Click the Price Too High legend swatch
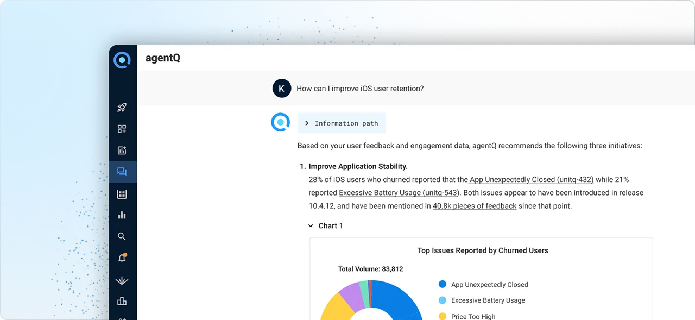Screen dimensions: 695x320 click(x=443, y=316)
